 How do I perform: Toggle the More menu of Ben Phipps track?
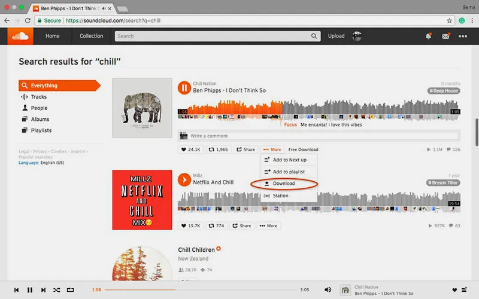coord(272,149)
